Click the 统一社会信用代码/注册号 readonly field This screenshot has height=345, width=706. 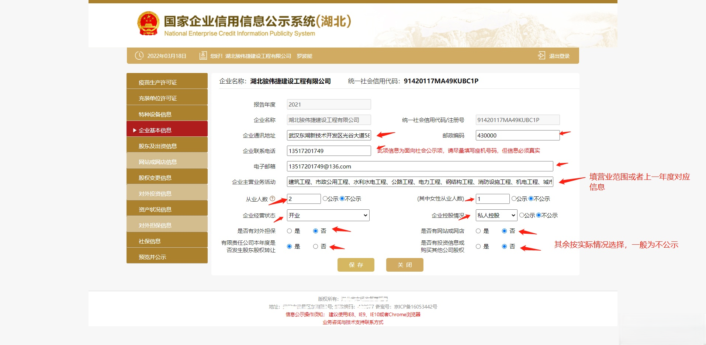tap(518, 120)
